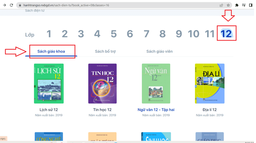Viewport: 256px width, 143px height.
Task: Switch to the Sách giáo viên tab
Action: click(x=159, y=51)
